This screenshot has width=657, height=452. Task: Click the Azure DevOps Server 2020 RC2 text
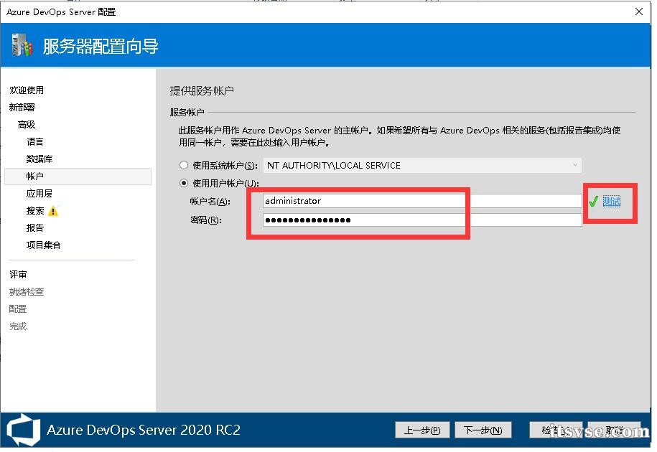pos(144,430)
